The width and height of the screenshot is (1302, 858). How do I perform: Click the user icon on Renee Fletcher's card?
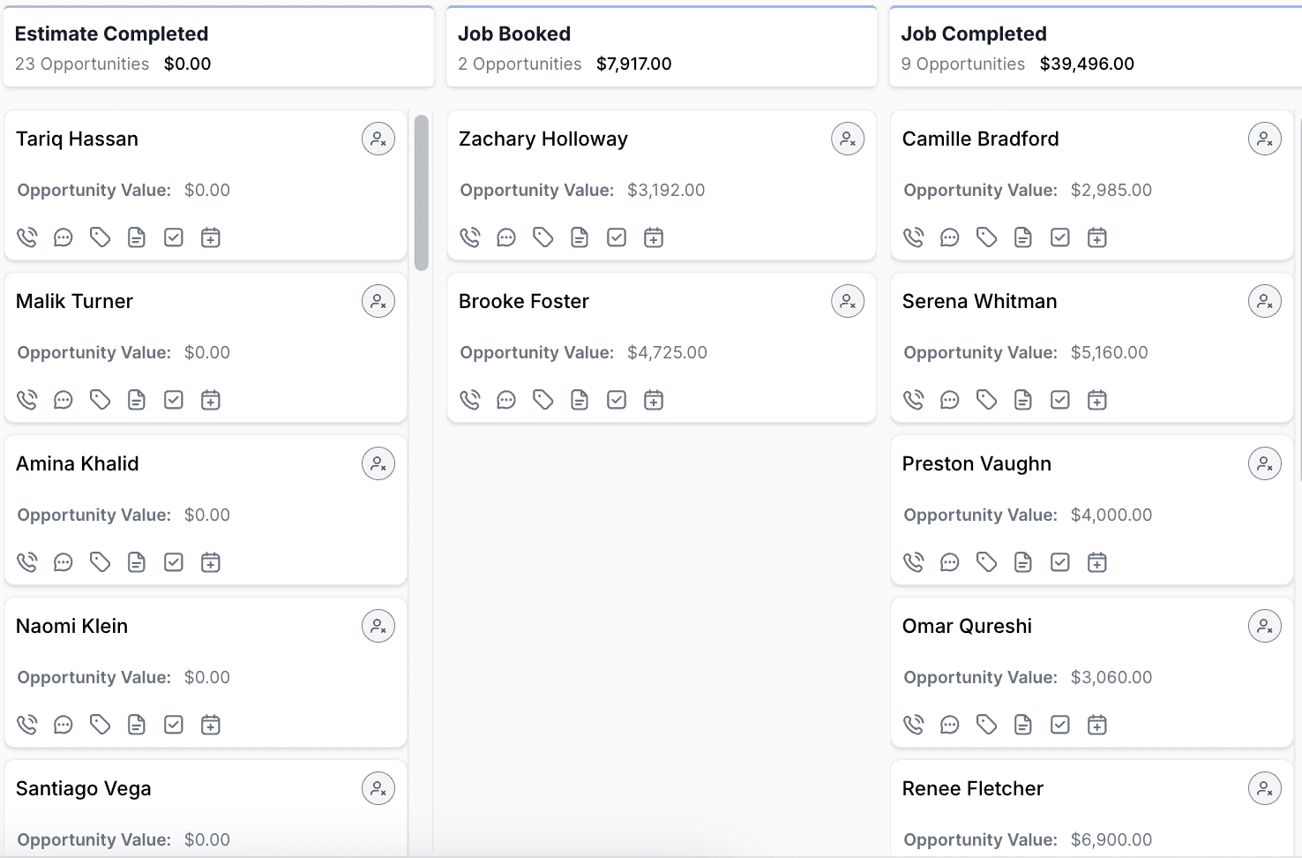coord(1265,788)
